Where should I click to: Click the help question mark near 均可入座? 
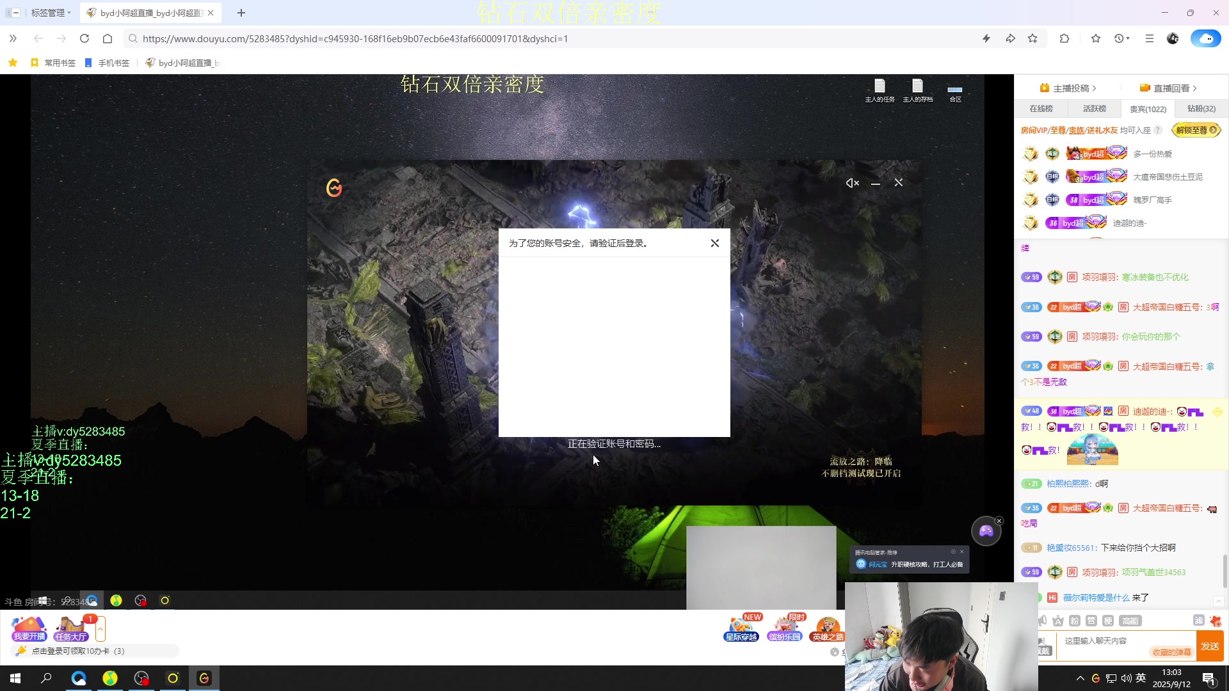pos(1158,131)
